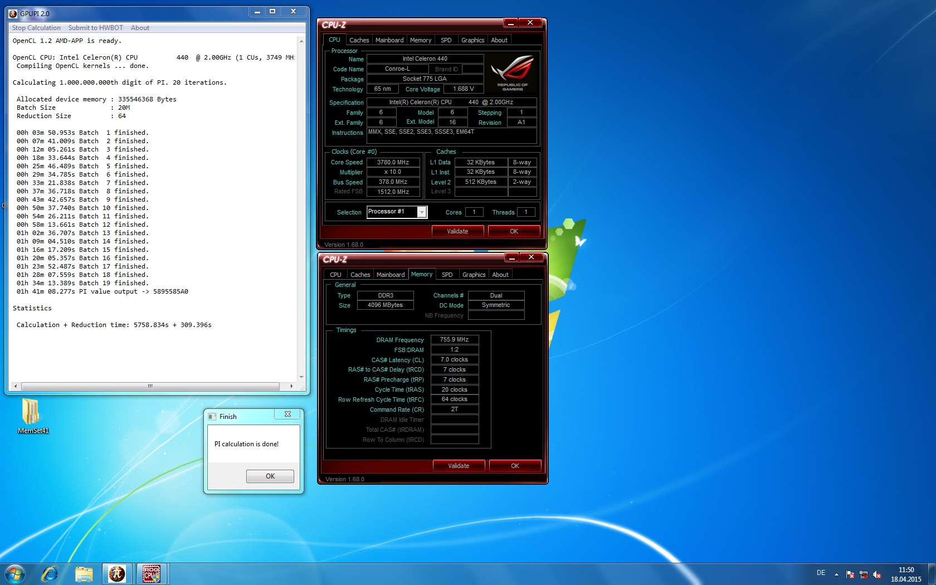Screen dimensions: 936x585
Task: Click the Bus Speed 378.0 MHz value
Action: click(x=393, y=182)
